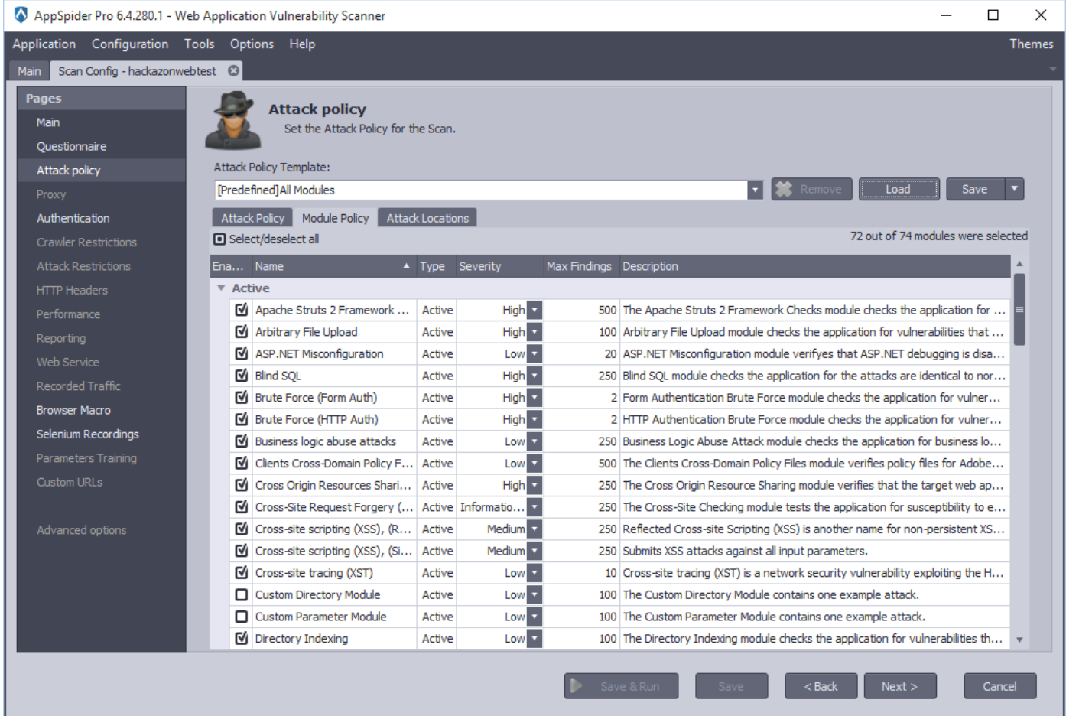Open severity dropdown for Apache Struts 2
Image resolution: width=1066 pixels, height=716 pixels.
coord(535,310)
